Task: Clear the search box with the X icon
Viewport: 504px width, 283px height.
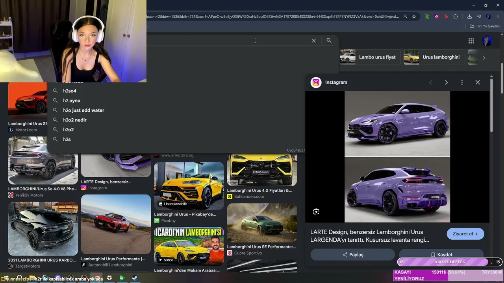Action: [x=314, y=40]
